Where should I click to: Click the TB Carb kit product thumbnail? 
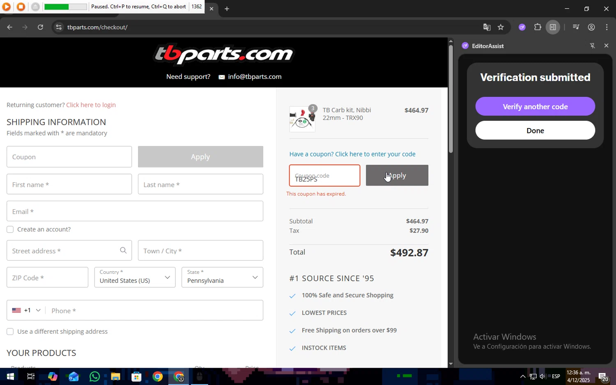click(302, 119)
